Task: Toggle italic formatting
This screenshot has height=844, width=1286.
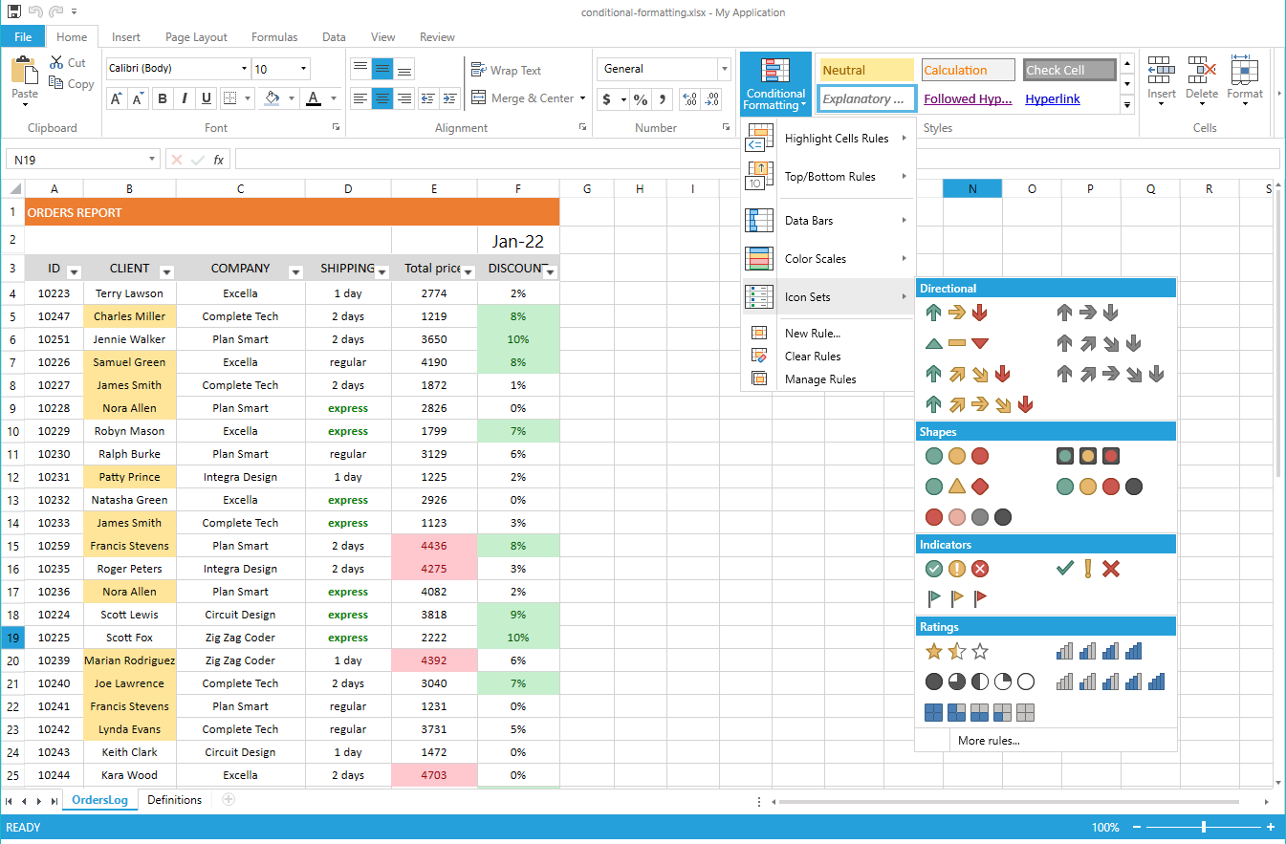Action: (185, 98)
